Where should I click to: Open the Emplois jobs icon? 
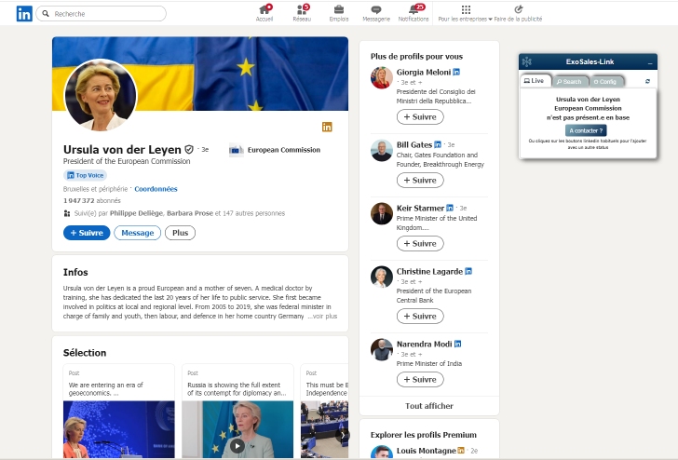pos(339,10)
